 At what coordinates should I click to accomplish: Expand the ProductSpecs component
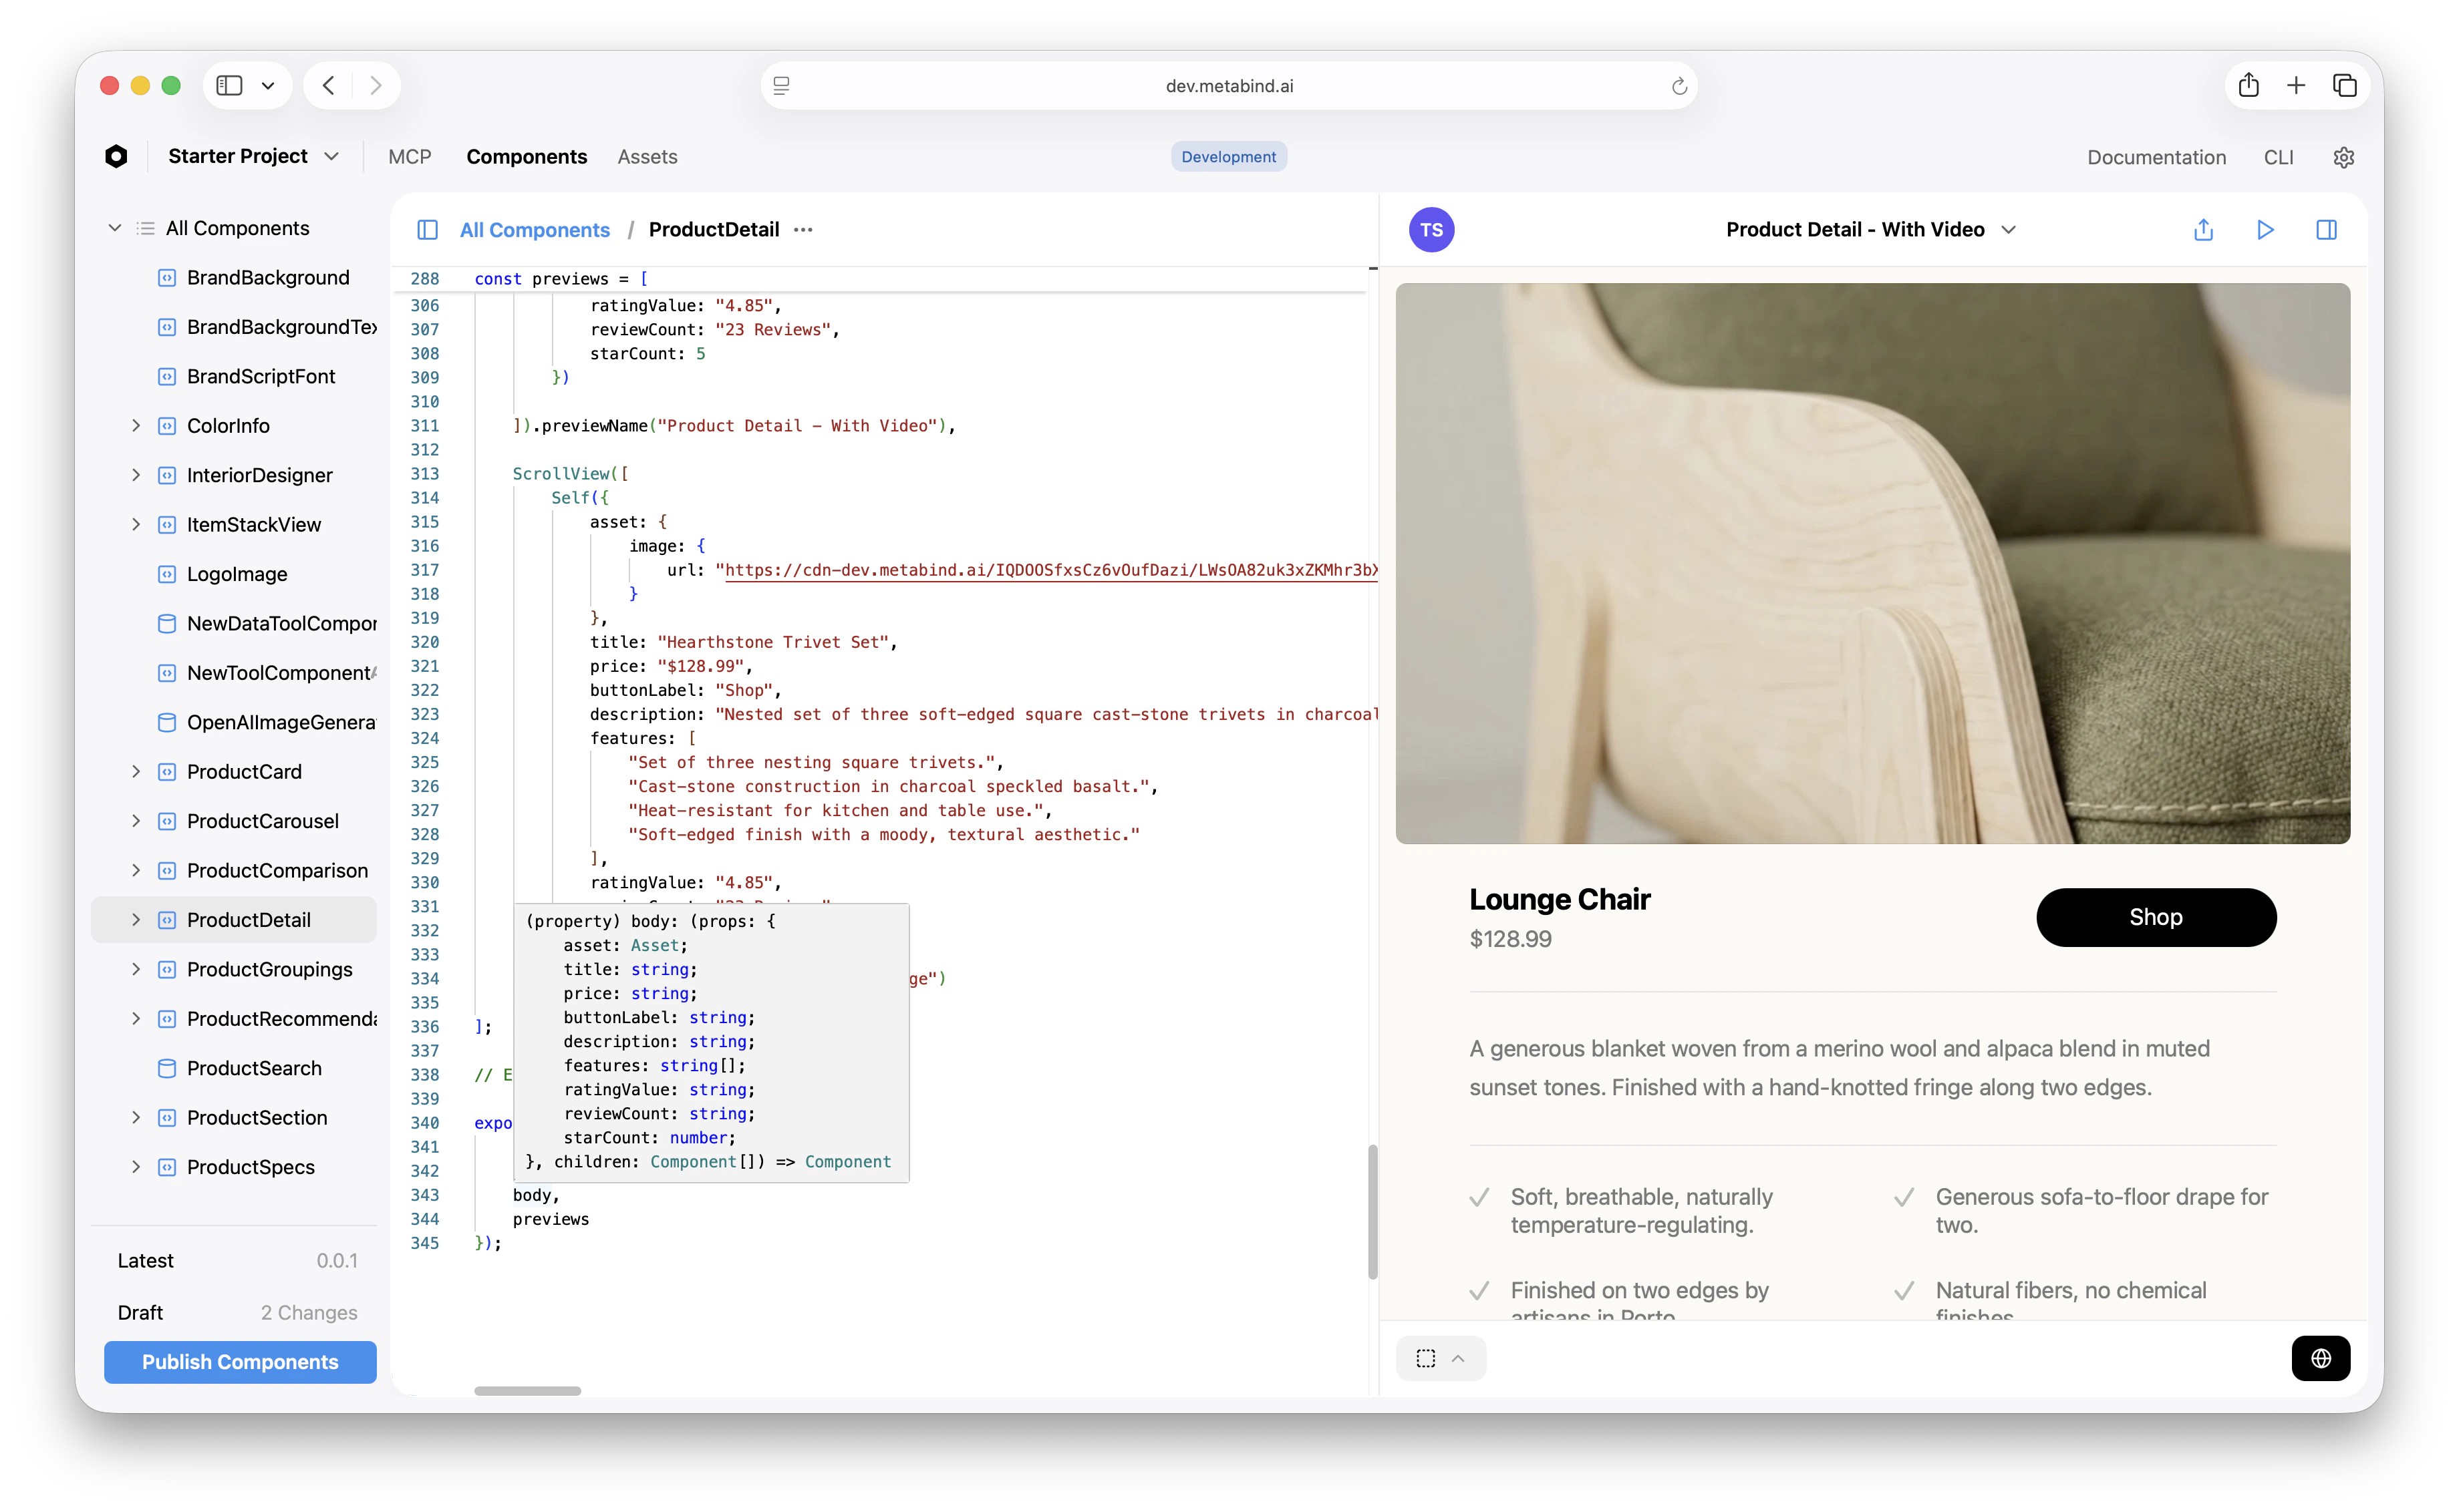tap(136, 1167)
